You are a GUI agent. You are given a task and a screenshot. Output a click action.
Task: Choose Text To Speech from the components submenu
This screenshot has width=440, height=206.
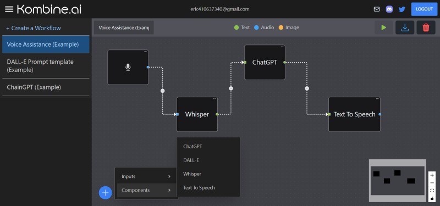pyautogui.click(x=208, y=187)
